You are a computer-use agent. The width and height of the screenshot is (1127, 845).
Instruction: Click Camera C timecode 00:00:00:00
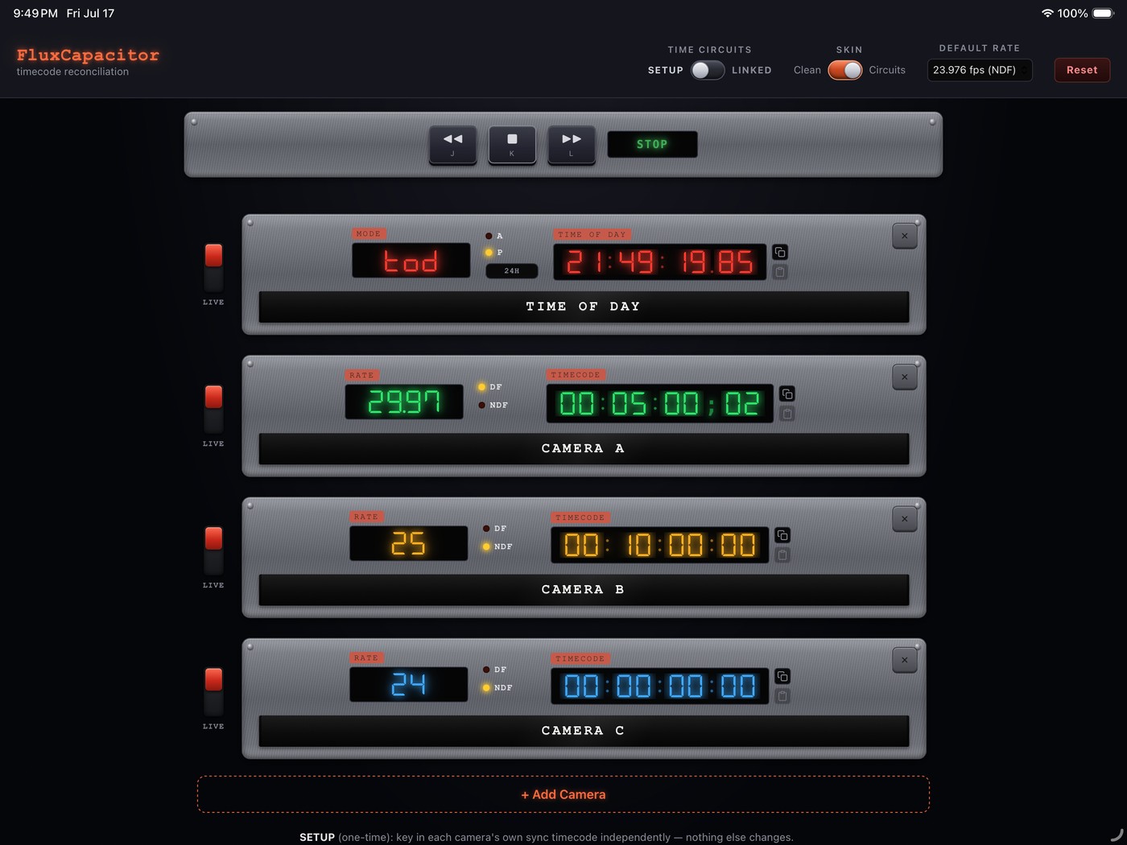tap(660, 686)
